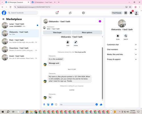This screenshot has width=142, height=114.
Task: Expand Customize chat section
Action: (x=122, y=45)
